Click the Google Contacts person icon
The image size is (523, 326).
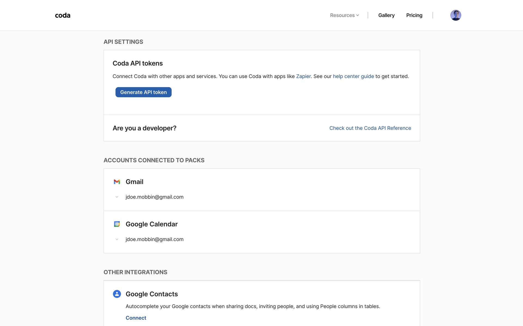117,294
